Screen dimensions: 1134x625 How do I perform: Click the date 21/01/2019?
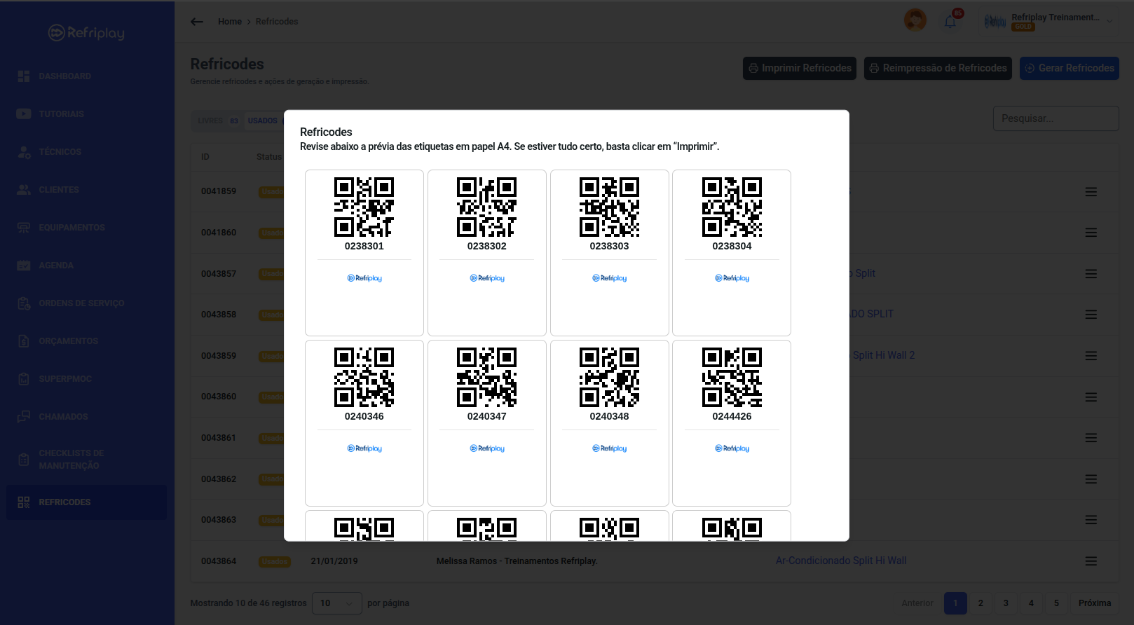pos(334,561)
